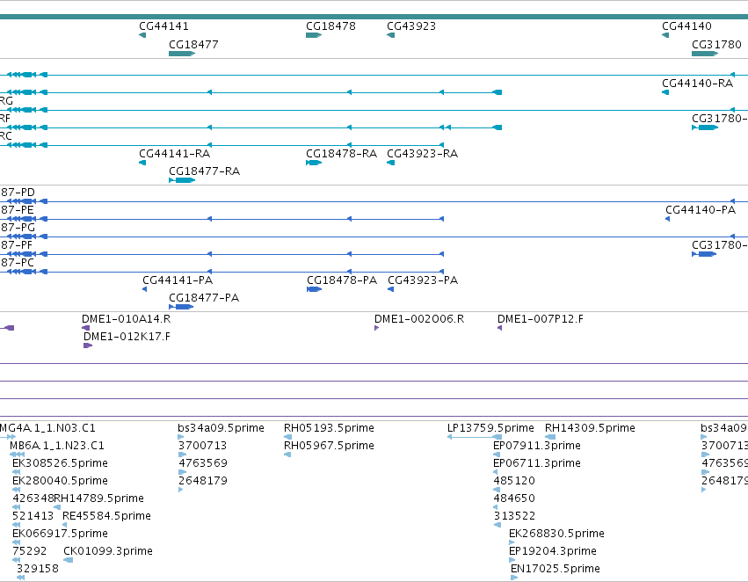Select the 87-PG protein label

(18, 228)
